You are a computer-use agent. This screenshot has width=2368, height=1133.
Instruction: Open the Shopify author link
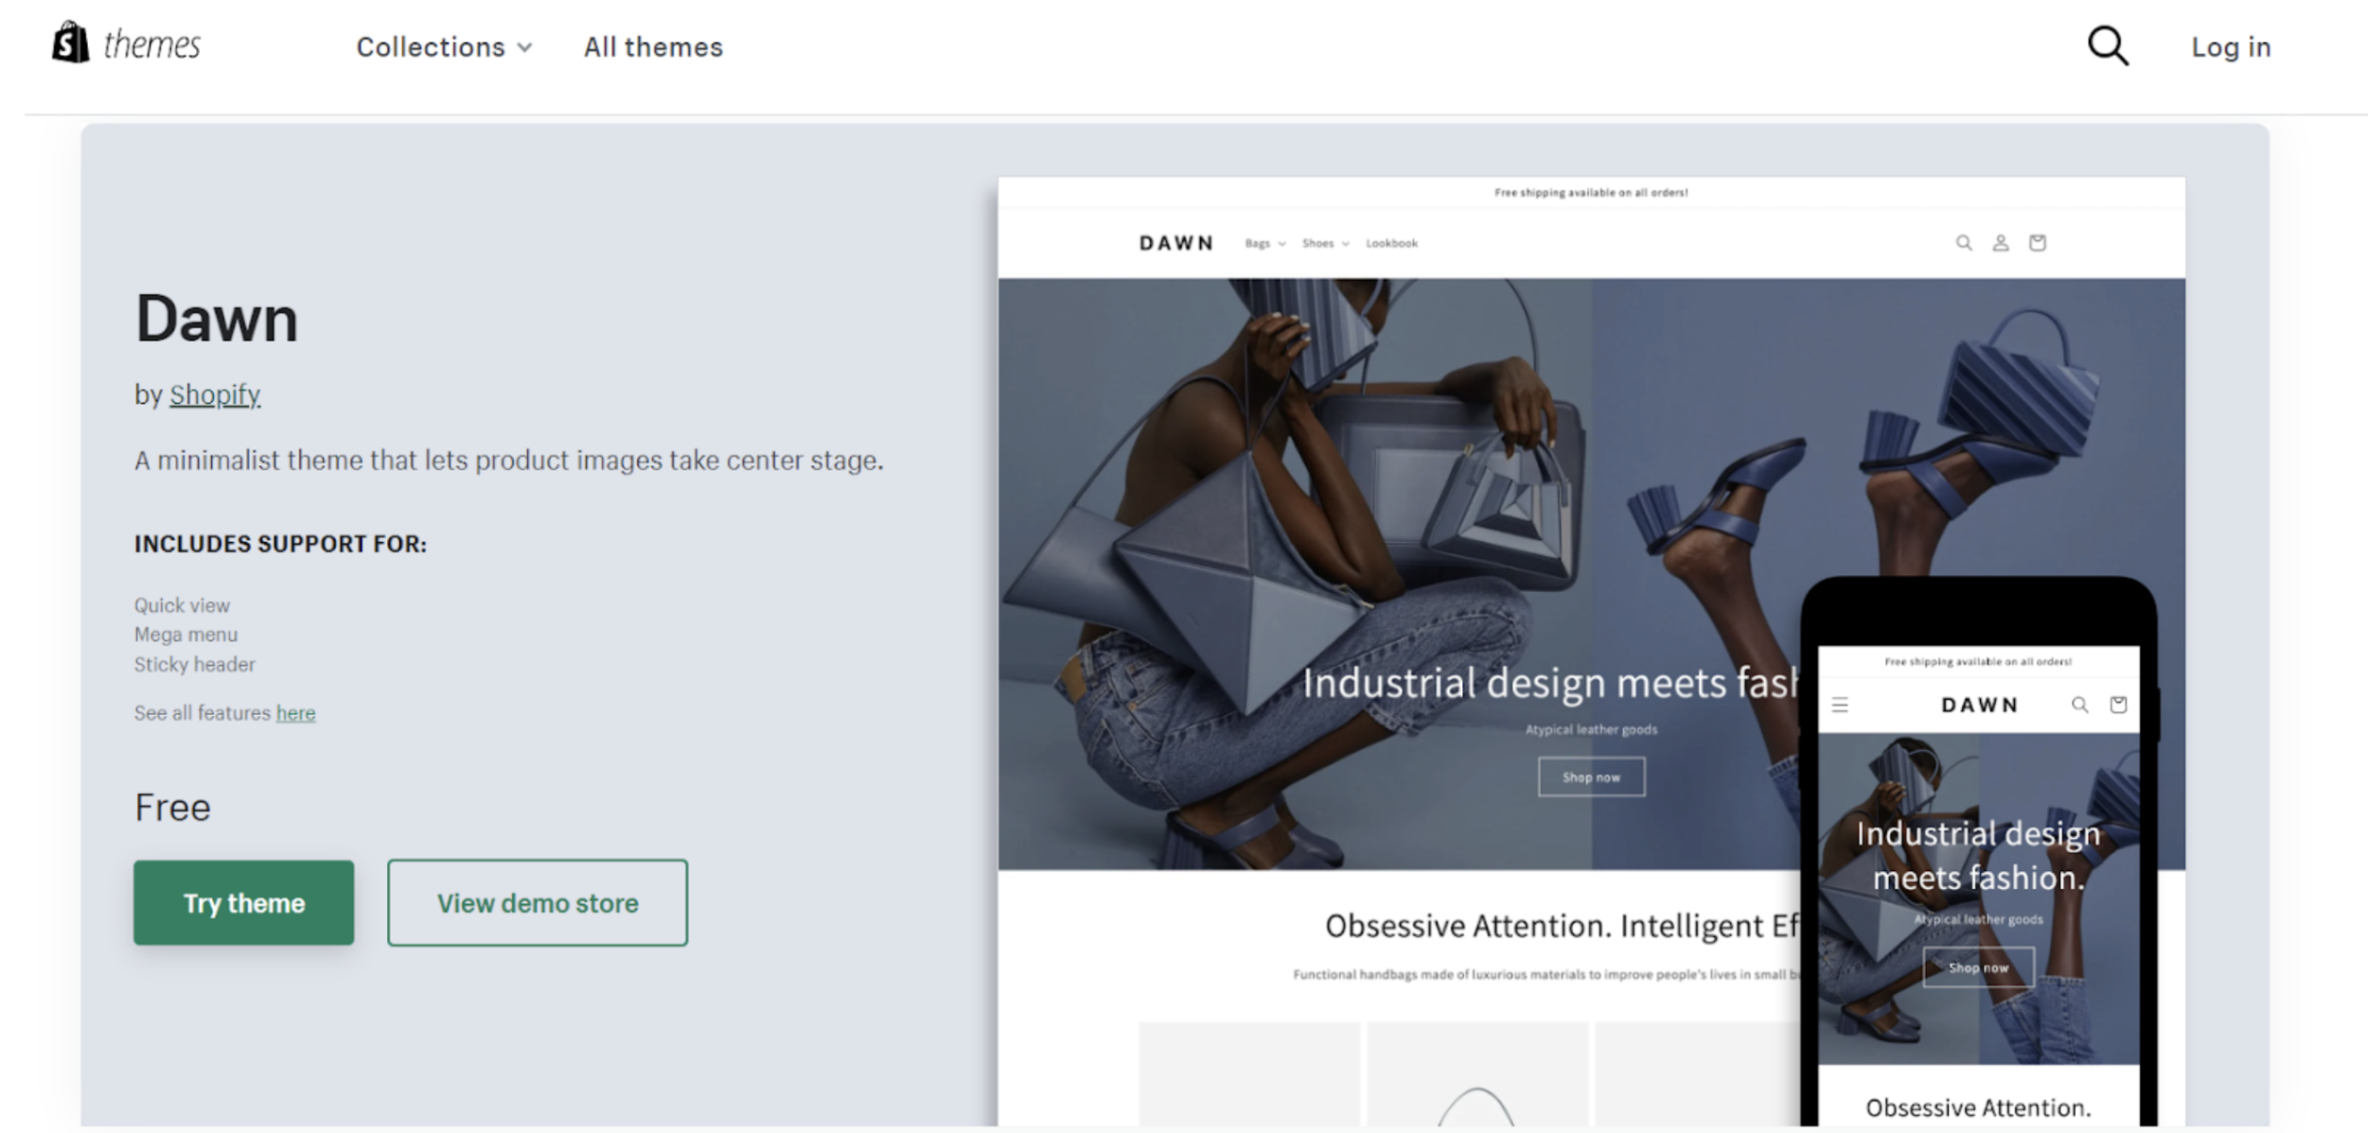[215, 394]
